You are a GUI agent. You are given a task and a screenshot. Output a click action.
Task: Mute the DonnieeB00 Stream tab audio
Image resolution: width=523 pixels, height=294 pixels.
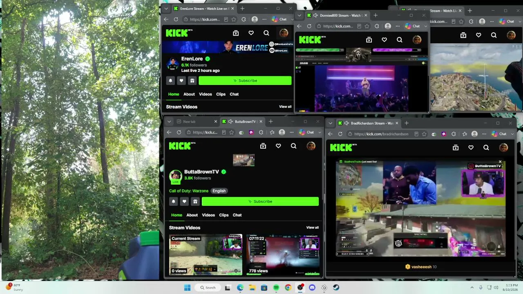tap(315, 16)
